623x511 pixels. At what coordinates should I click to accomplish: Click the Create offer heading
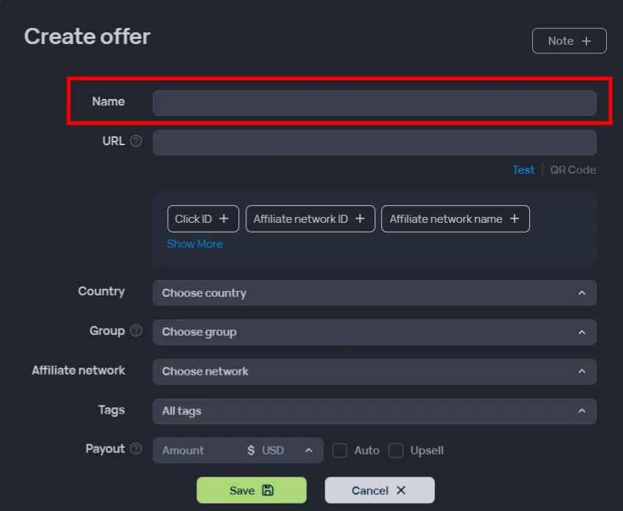[x=87, y=37]
